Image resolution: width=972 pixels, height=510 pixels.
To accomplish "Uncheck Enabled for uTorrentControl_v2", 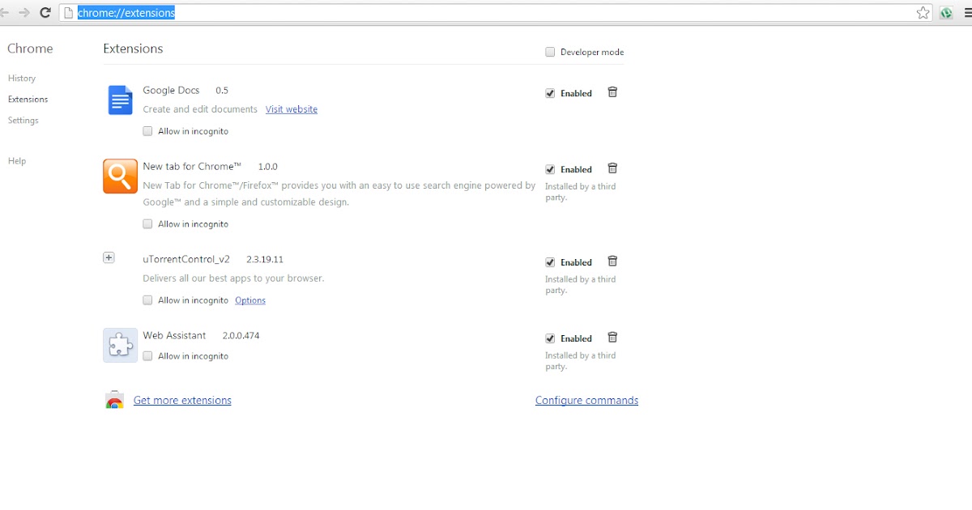I will click(550, 262).
